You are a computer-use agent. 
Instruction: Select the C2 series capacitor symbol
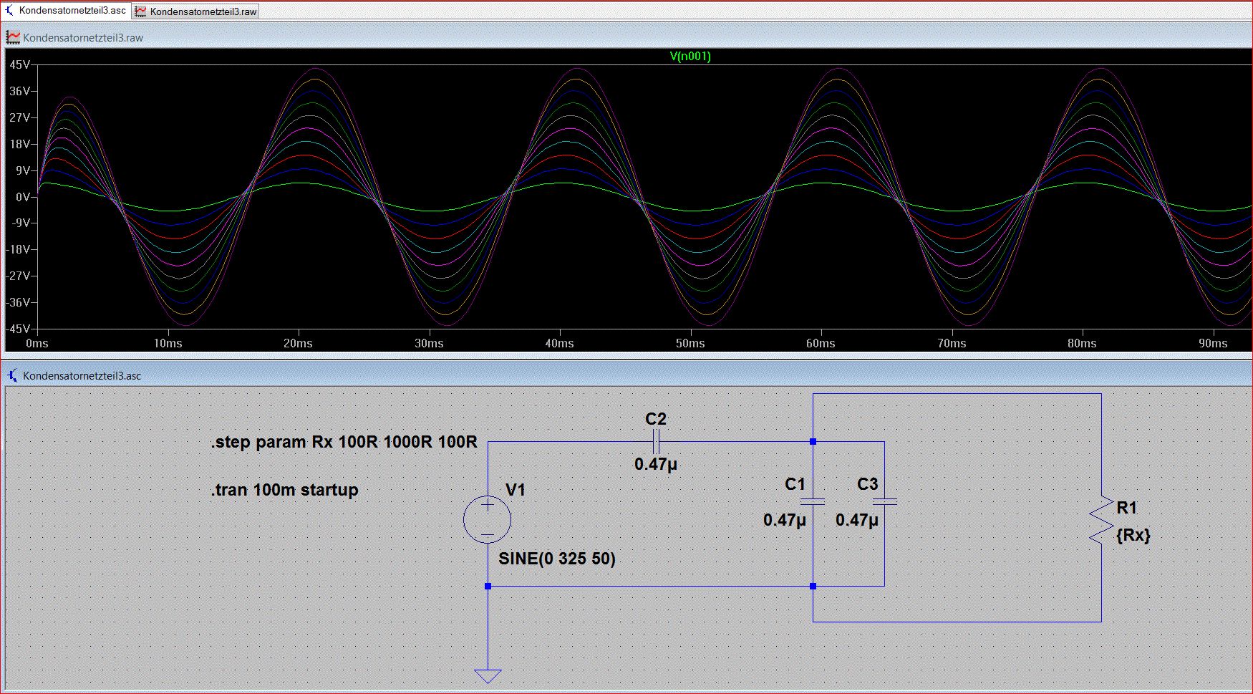click(655, 441)
